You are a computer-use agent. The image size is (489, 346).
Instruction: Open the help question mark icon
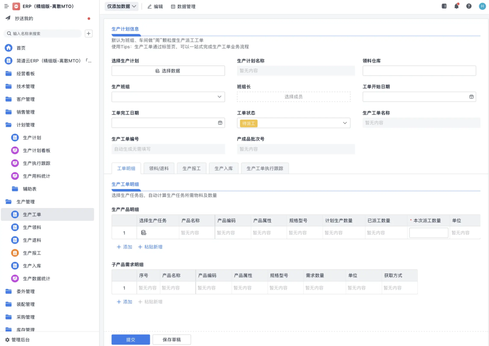tap(469, 6)
